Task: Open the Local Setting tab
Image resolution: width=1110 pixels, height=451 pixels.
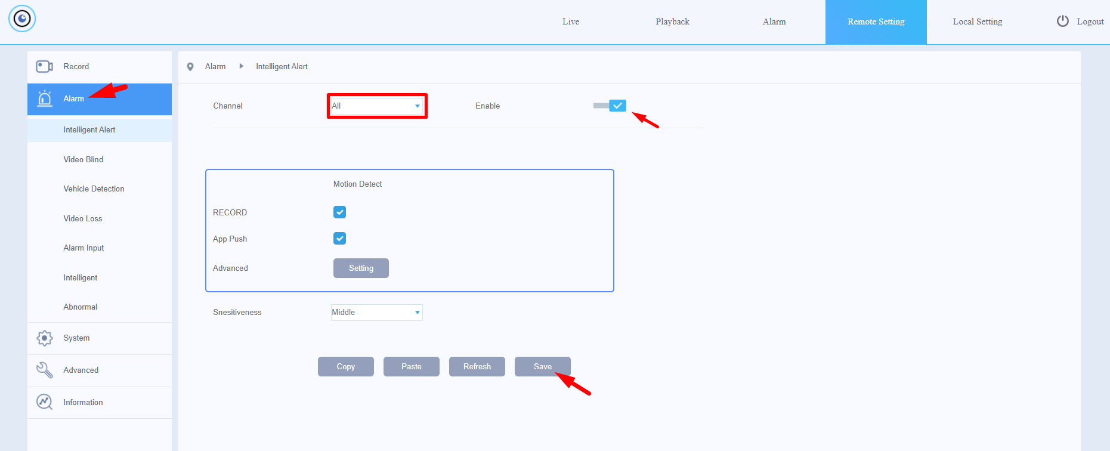Action: pos(977,21)
